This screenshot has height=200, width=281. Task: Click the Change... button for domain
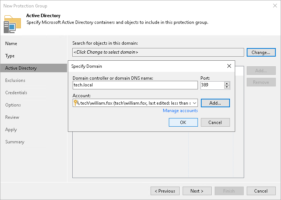(x=261, y=53)
